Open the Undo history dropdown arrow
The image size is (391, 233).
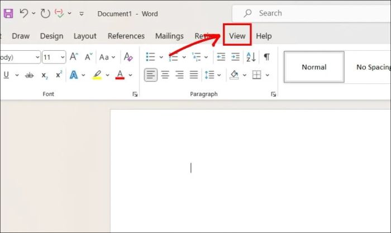click(34, 13)
